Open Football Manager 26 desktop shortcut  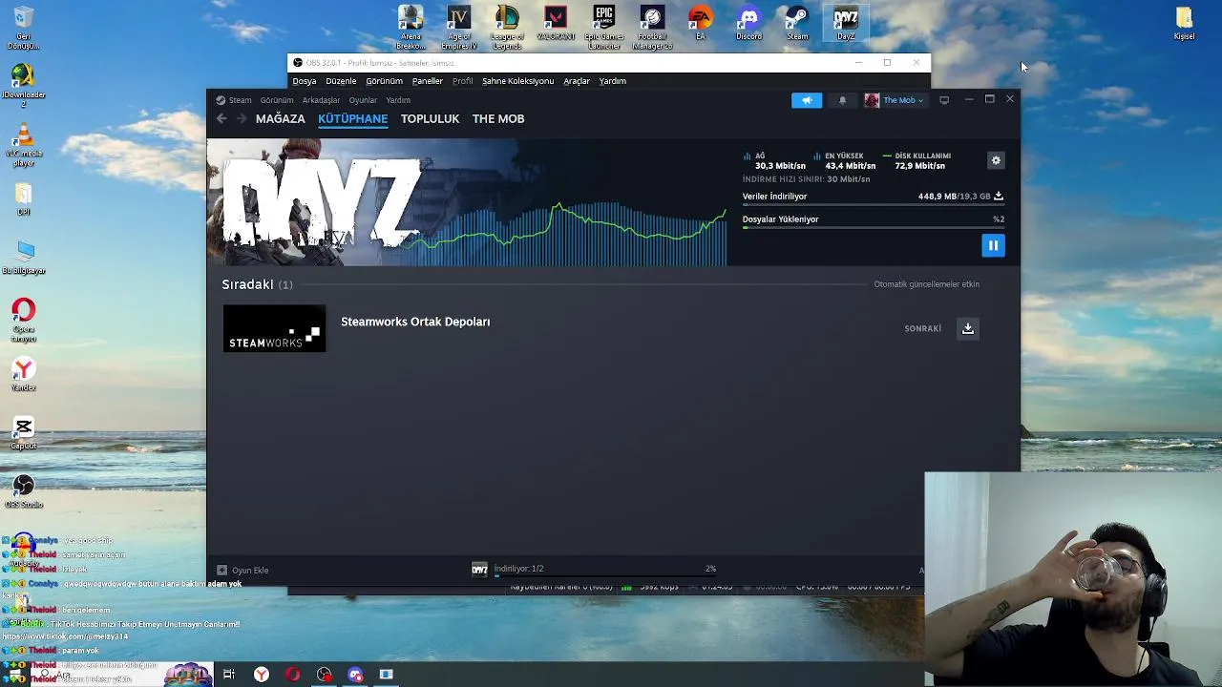click(x=652, y=27)
